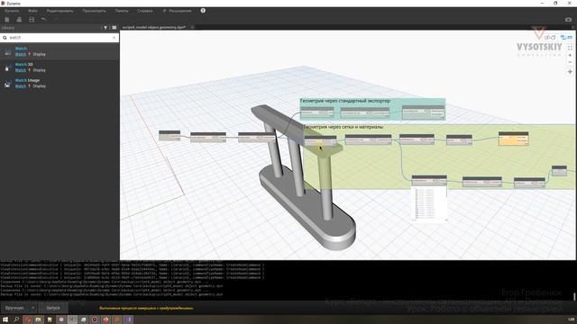The image size is (577, 324).
Task: Click the Redo arrow icon
Action: [56, 19]
